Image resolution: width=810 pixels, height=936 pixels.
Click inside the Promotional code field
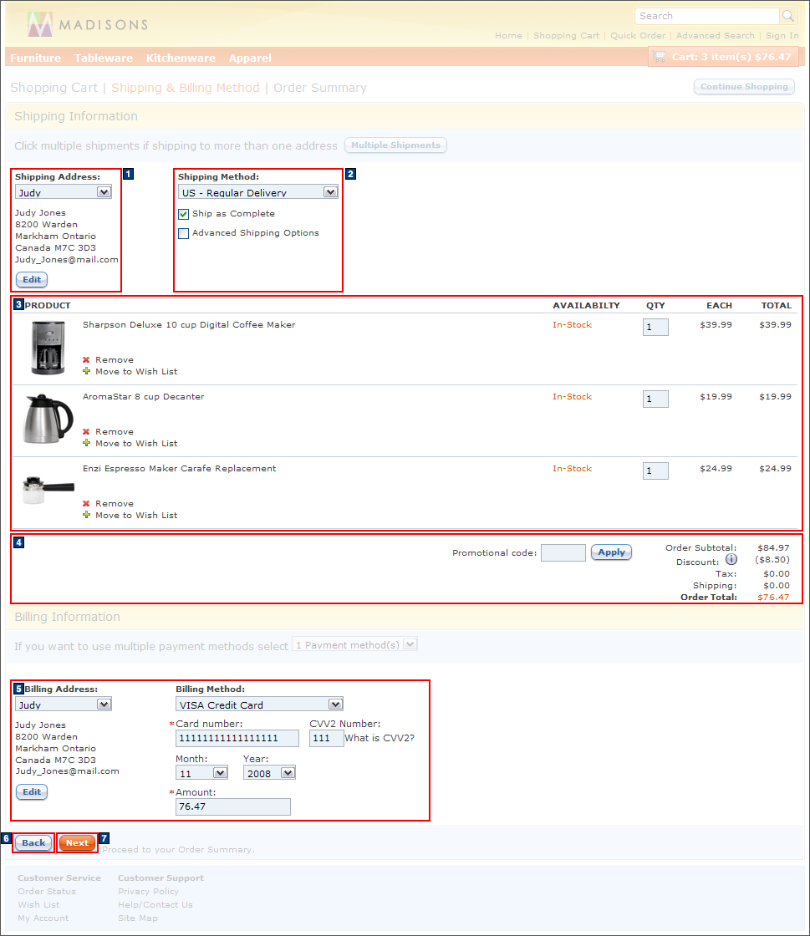tap(563, 552)
